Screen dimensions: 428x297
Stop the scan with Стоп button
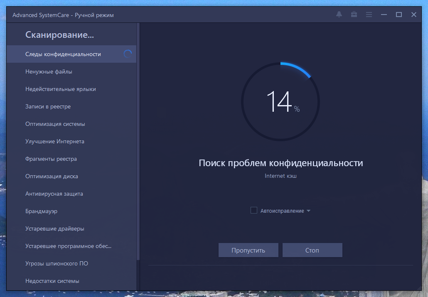(312, 250)
